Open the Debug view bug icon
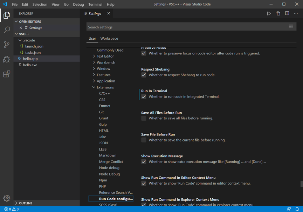Viewport: 303px width, 212px height. pos(7,59)
